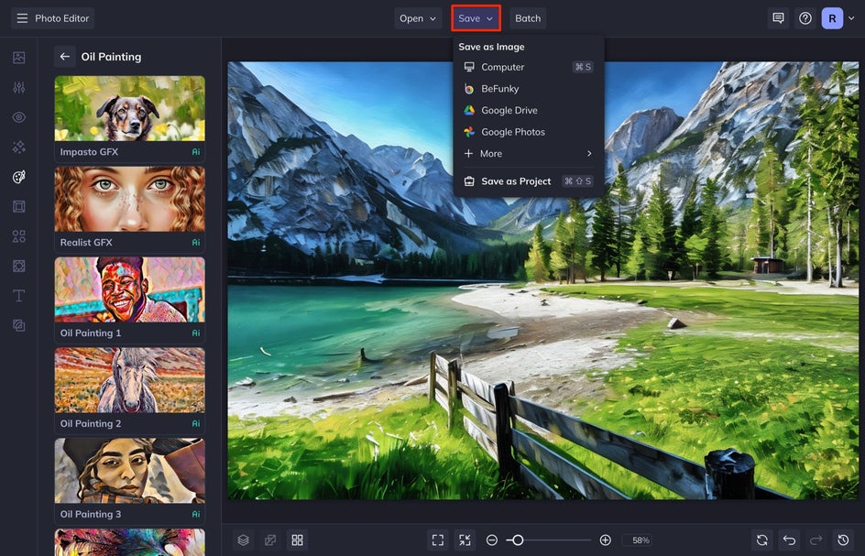Go back from Oil Painting panel
The width and height of the screenshot is (865, 556).
pyautogui.click(x=64, y=56)
